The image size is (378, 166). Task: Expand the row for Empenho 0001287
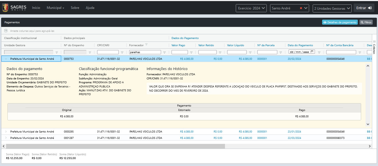(x=6, y=138)
